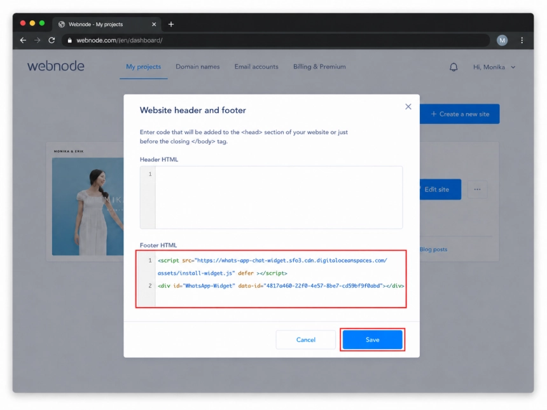Image resolution: width=547 pixels, height=410 pixels.
Task: Click the div WhatsApp-Widget code line
Action: (281, 286)
